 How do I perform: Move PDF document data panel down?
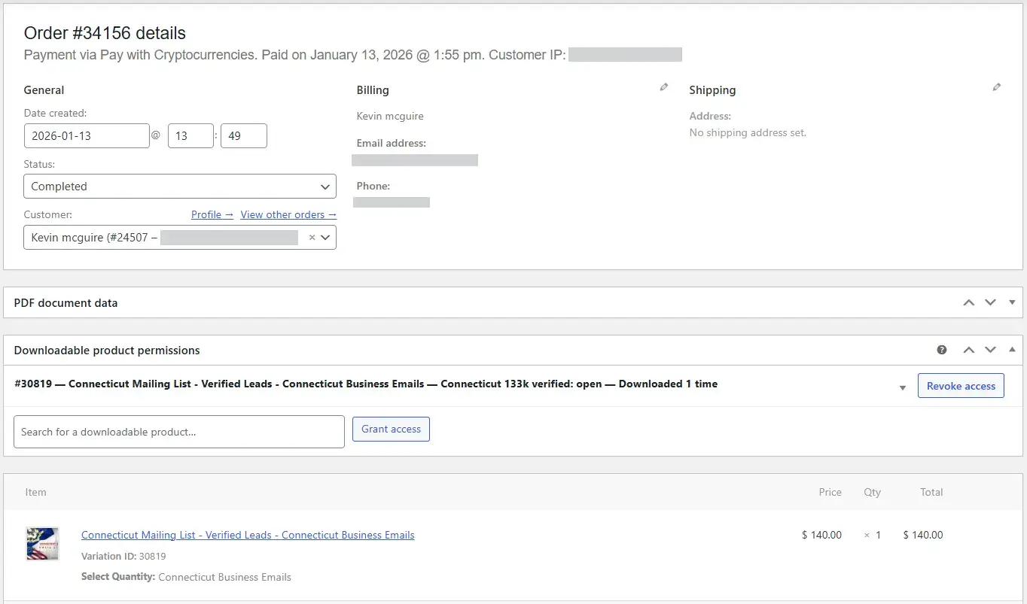(991, 302)
